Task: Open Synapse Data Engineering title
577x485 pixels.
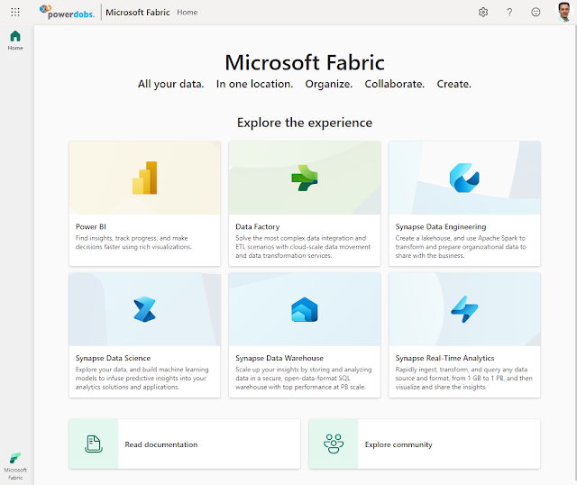Action: pos(441,226)
